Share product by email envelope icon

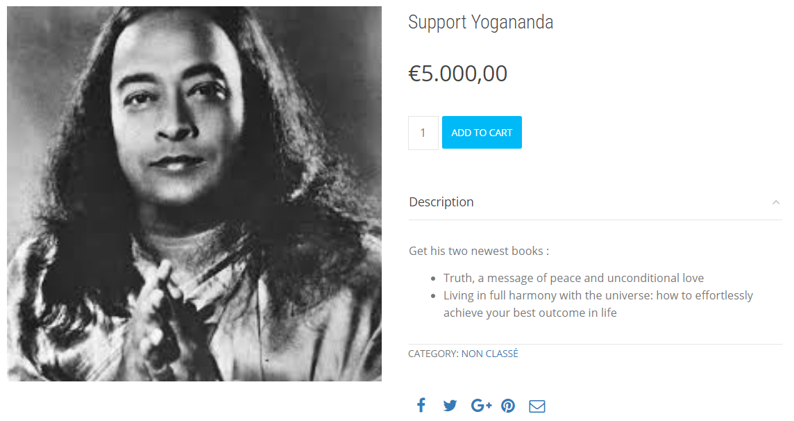point(537,406)
